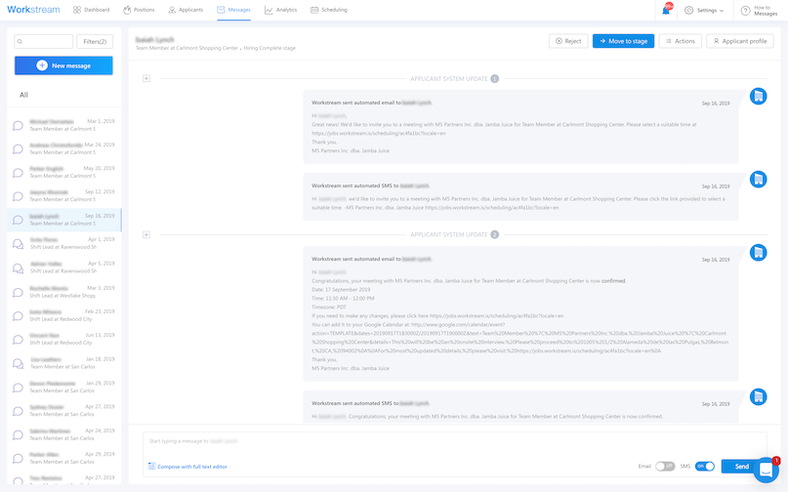Click chat bubble icon for Sep 16 conversation

tap(18, 220)
